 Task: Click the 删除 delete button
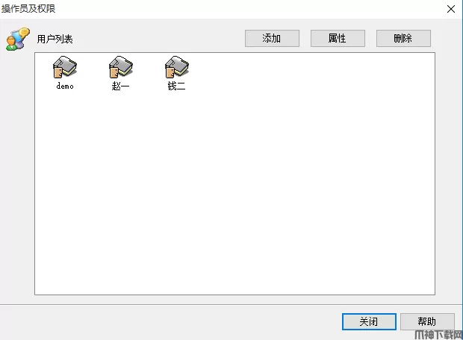[403, 38]
